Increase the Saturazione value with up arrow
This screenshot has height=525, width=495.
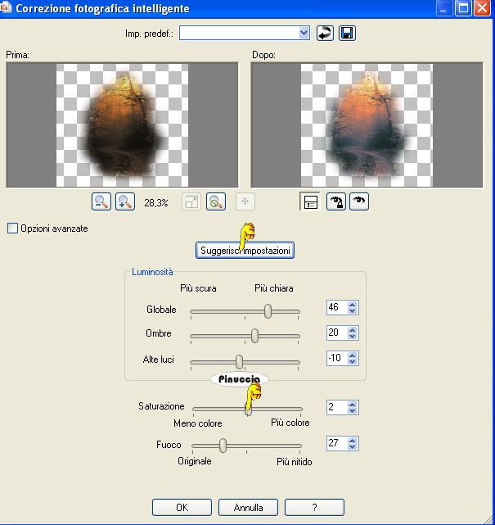pos(352,405)
